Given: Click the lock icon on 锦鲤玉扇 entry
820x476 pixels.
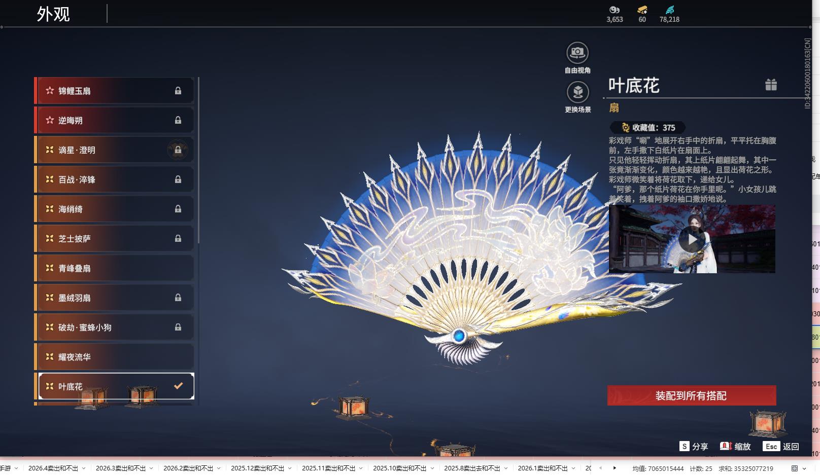Looking at the screenshot, I should tap(178, 90).
